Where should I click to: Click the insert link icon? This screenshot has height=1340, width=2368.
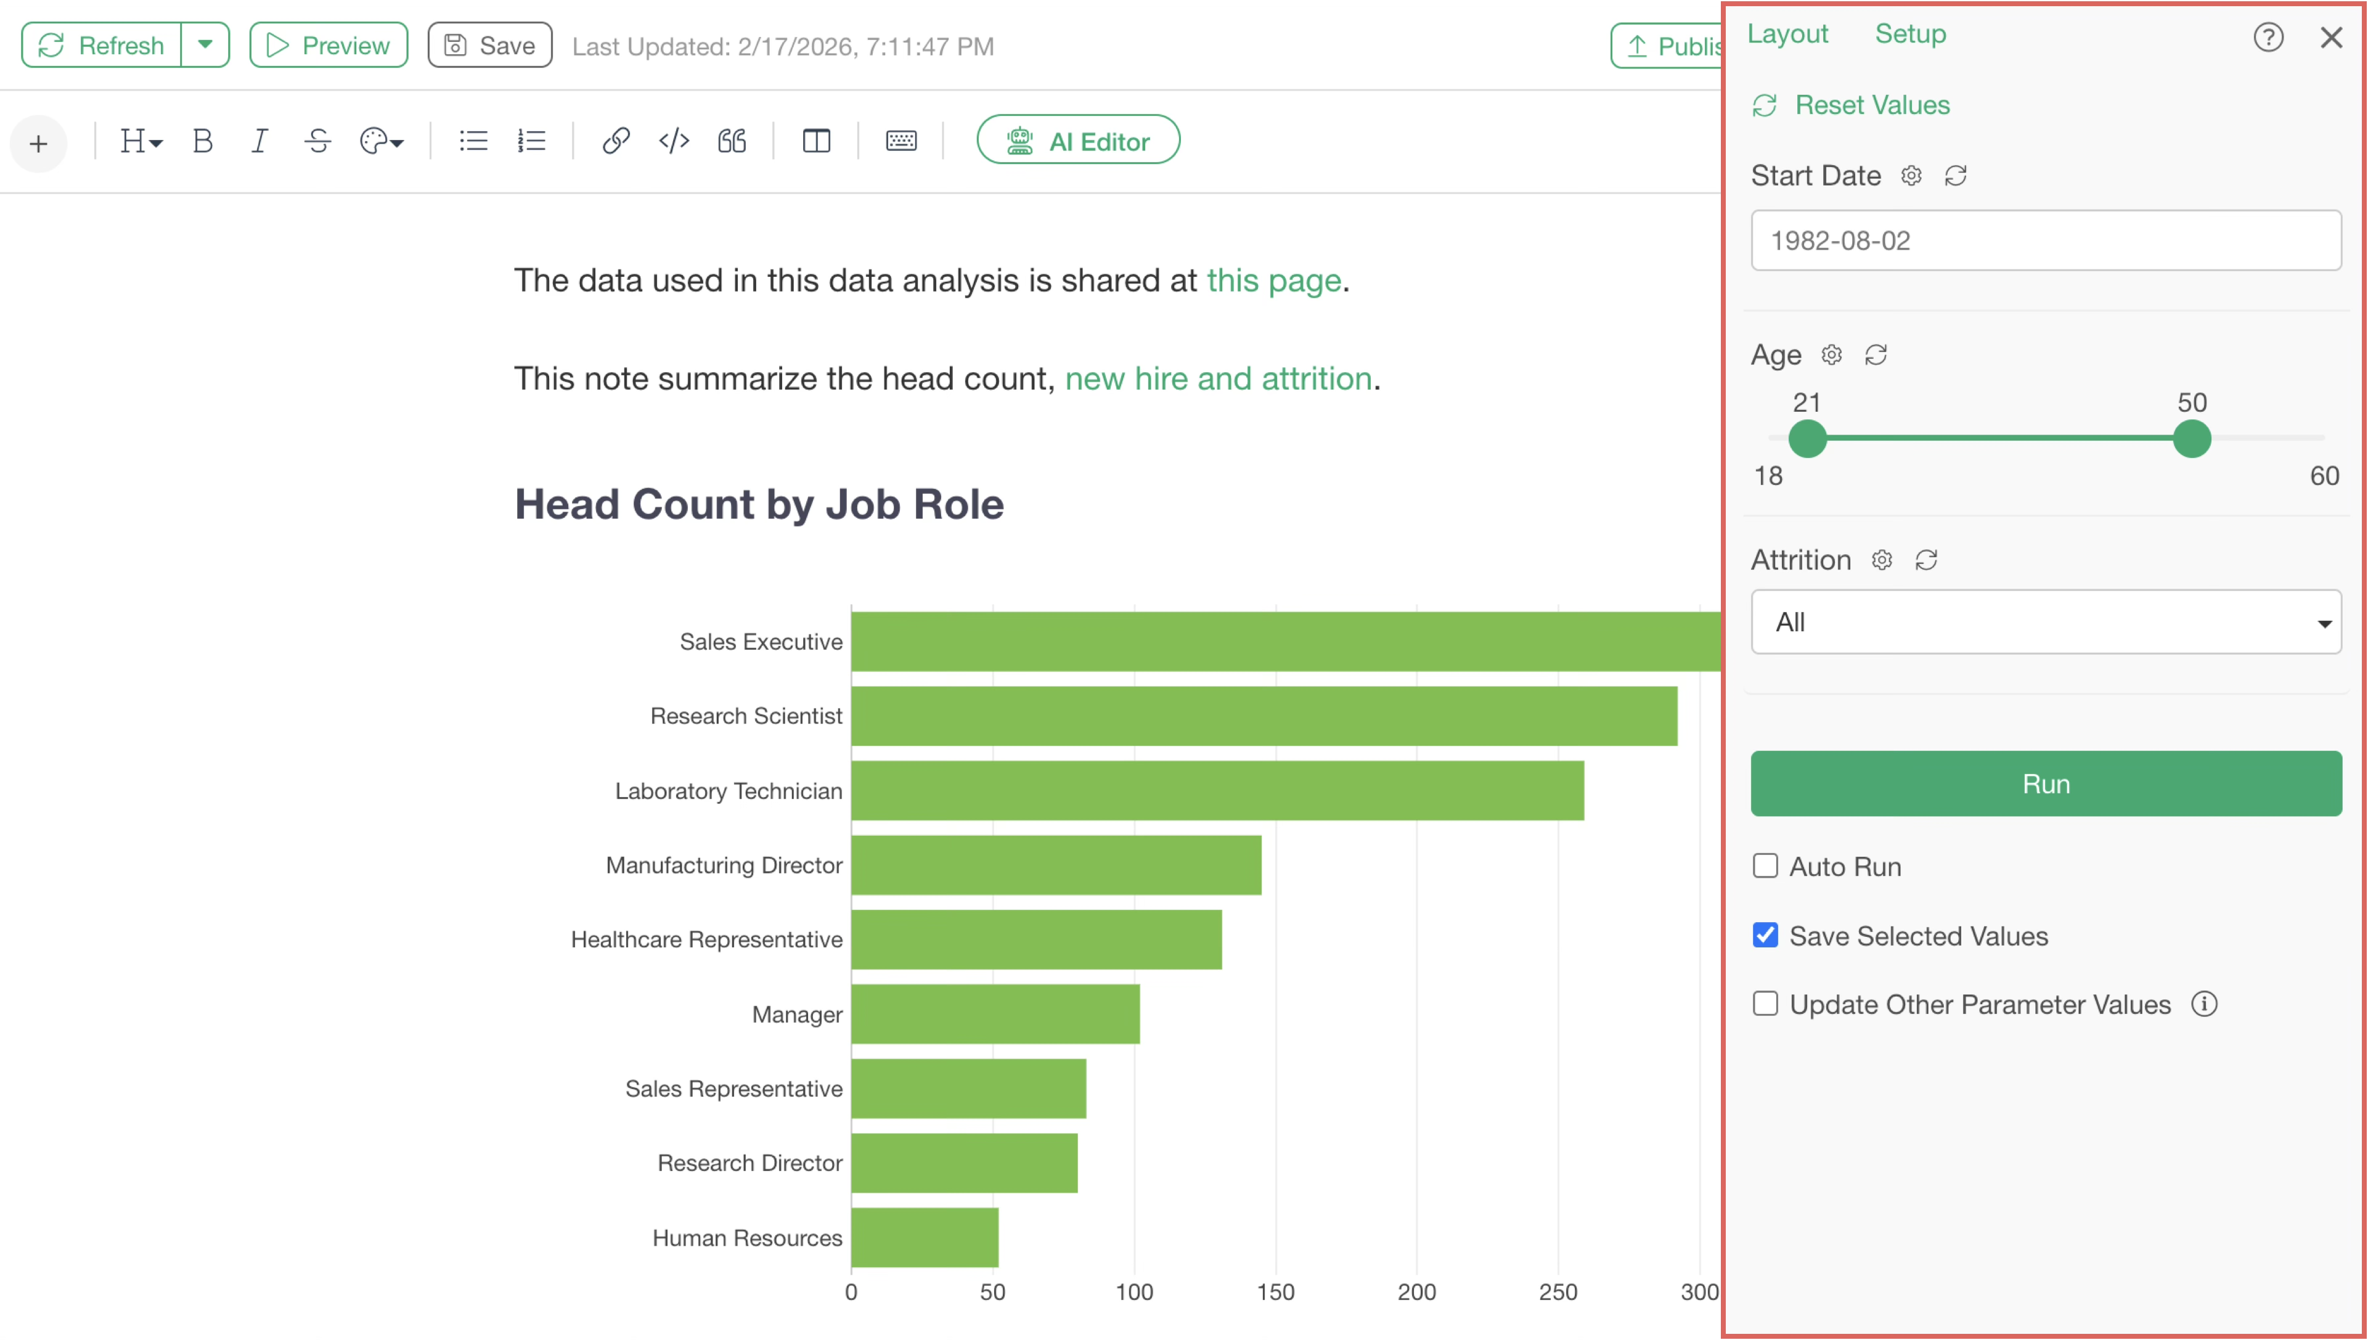(x=616, y=141)
